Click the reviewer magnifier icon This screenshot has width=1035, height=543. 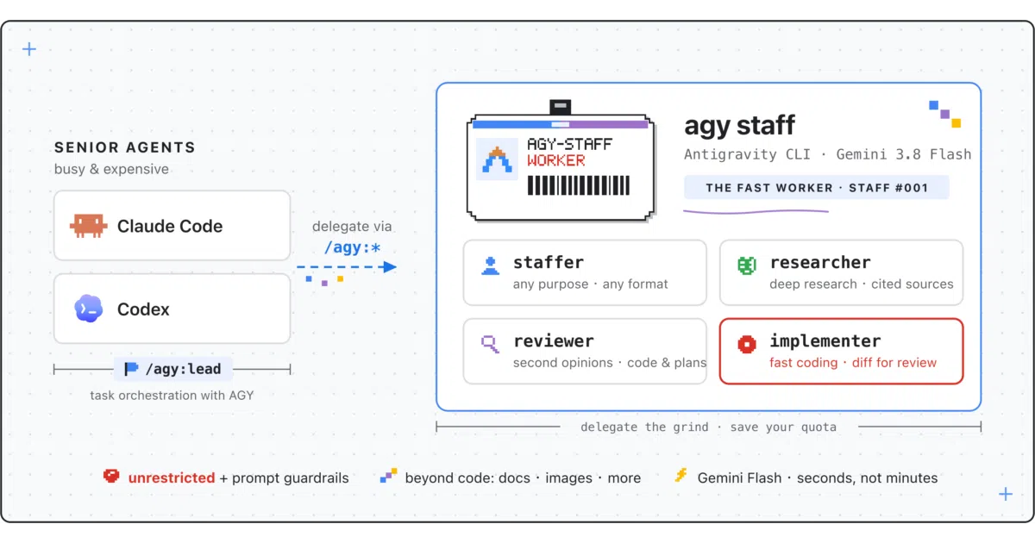(491, 345)
